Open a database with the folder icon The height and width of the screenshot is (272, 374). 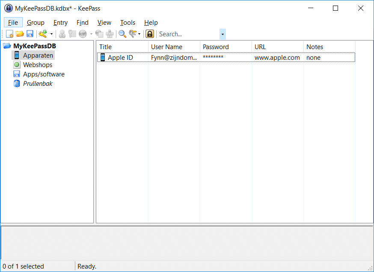point(20,34)
